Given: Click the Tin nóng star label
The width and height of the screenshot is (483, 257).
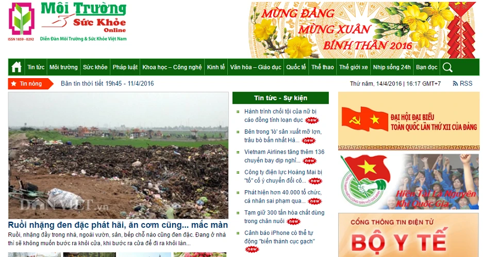Looking at the screenshot, I should click(30, 83).
